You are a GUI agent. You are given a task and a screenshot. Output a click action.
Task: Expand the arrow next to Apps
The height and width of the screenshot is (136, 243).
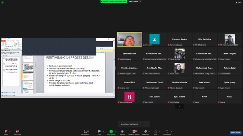point(159,131)
